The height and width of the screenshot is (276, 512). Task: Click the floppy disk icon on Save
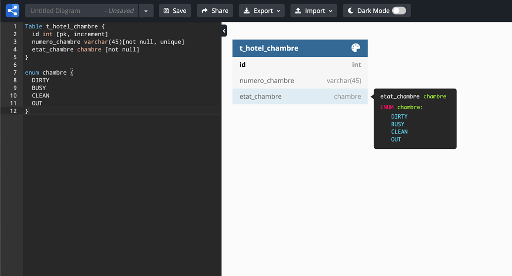click(x=166, y=11)
